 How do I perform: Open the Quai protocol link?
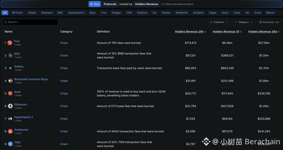pos(17,92)
